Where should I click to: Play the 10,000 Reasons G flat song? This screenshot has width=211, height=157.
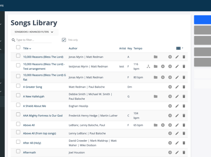tap(163, 77)
